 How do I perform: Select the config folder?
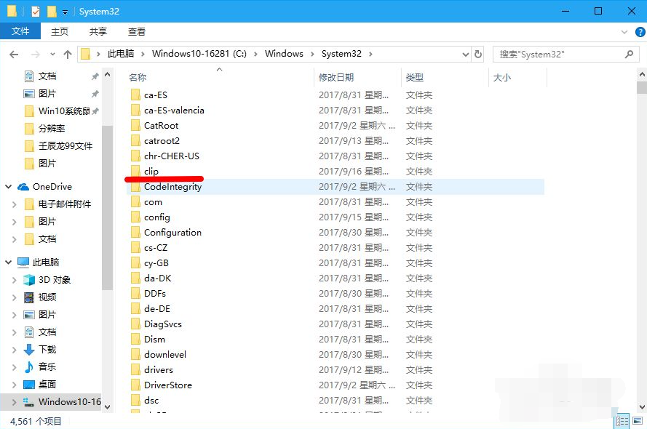click(156, 217)
